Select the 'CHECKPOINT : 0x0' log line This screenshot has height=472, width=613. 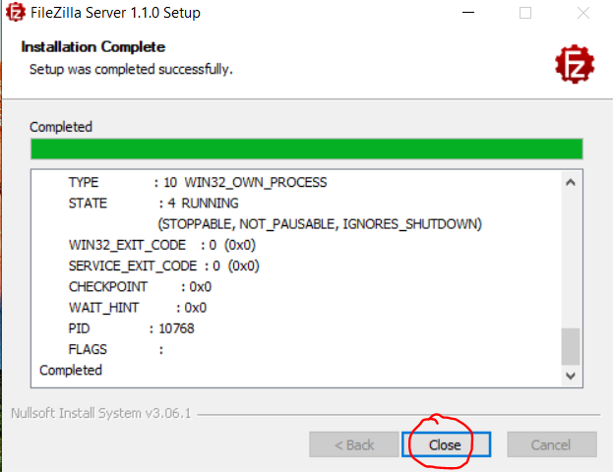click(140, 287)
